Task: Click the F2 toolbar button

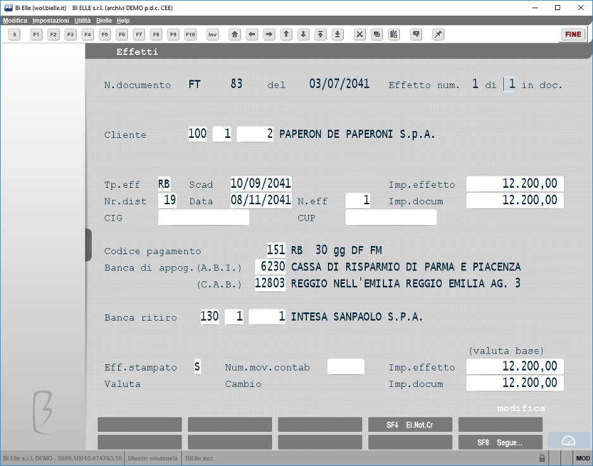Action: [x=53, y=34]
